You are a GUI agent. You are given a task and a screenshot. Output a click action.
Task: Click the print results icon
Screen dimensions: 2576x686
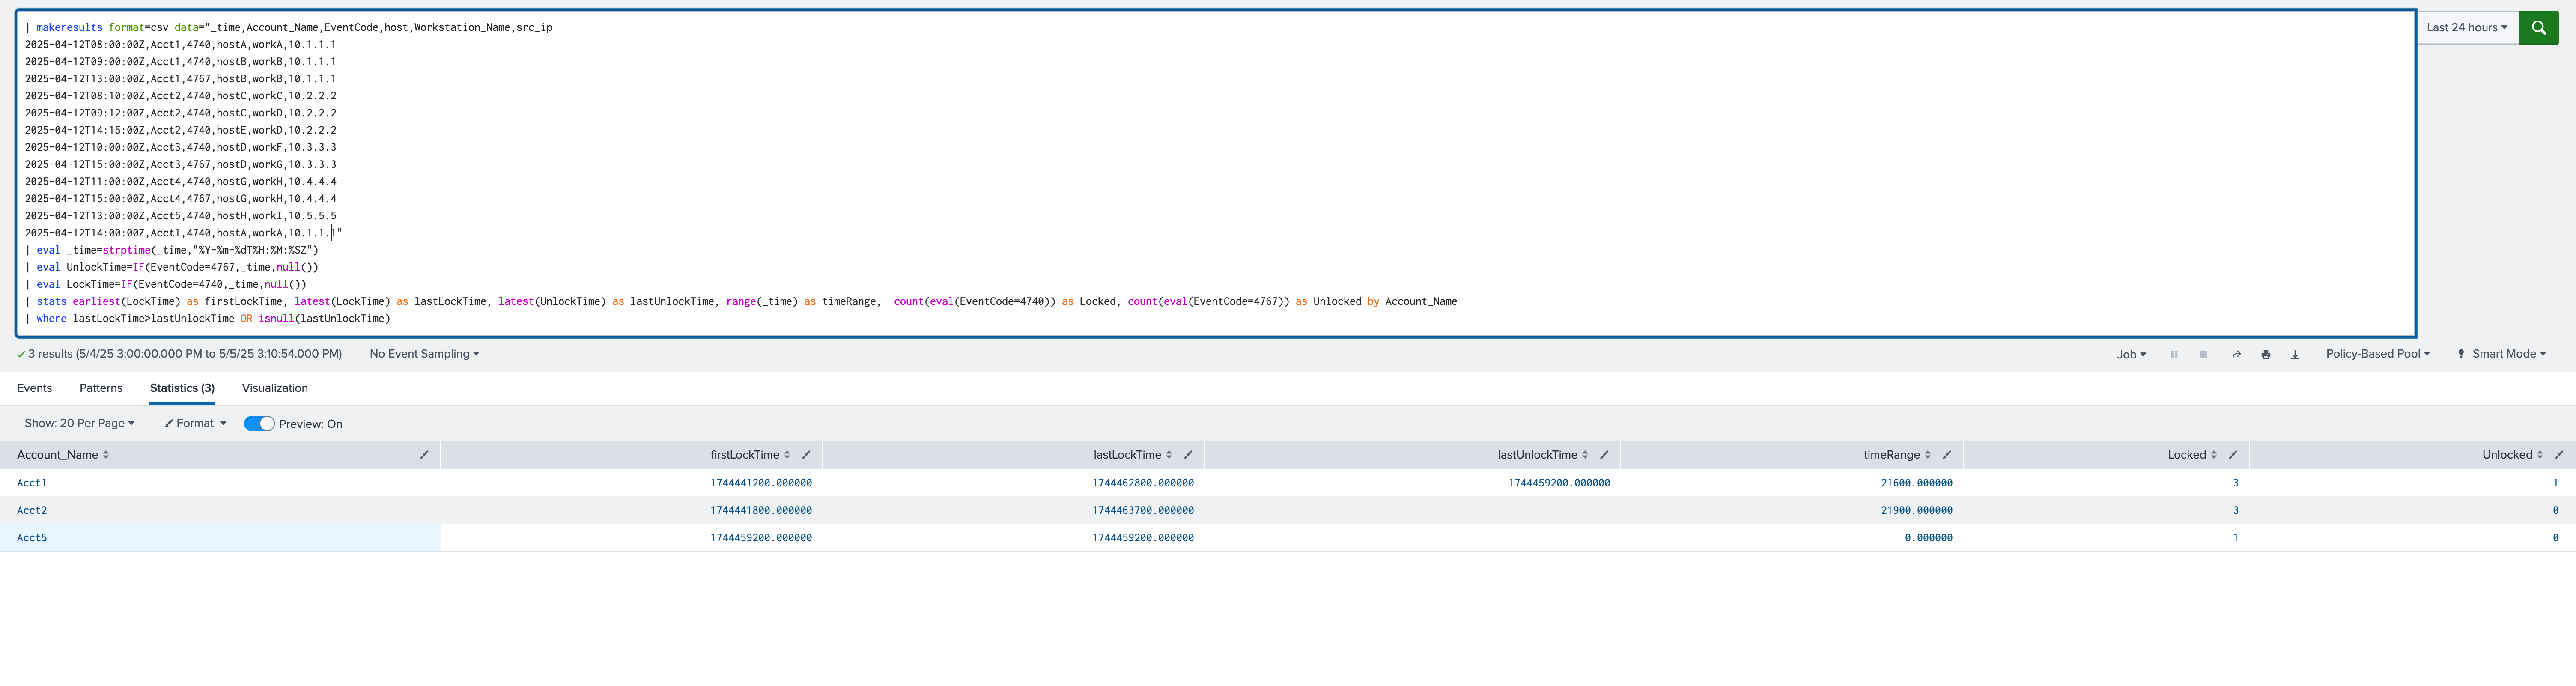(x=2265, y=354)
